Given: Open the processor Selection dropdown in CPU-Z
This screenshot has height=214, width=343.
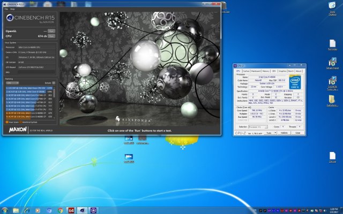Looking at the screenshot, I should tap(258, 127).
